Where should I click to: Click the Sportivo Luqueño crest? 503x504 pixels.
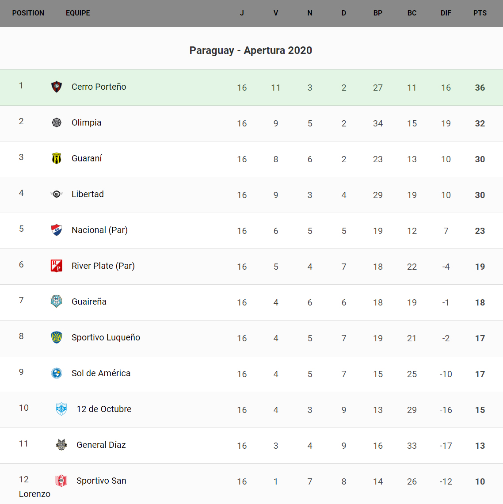point(57,337)
